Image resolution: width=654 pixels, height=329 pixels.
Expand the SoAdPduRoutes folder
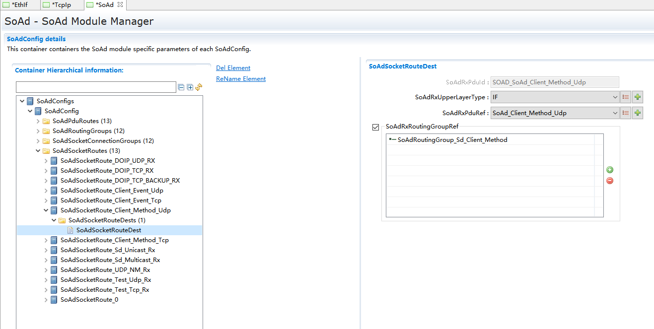point(38,121)
